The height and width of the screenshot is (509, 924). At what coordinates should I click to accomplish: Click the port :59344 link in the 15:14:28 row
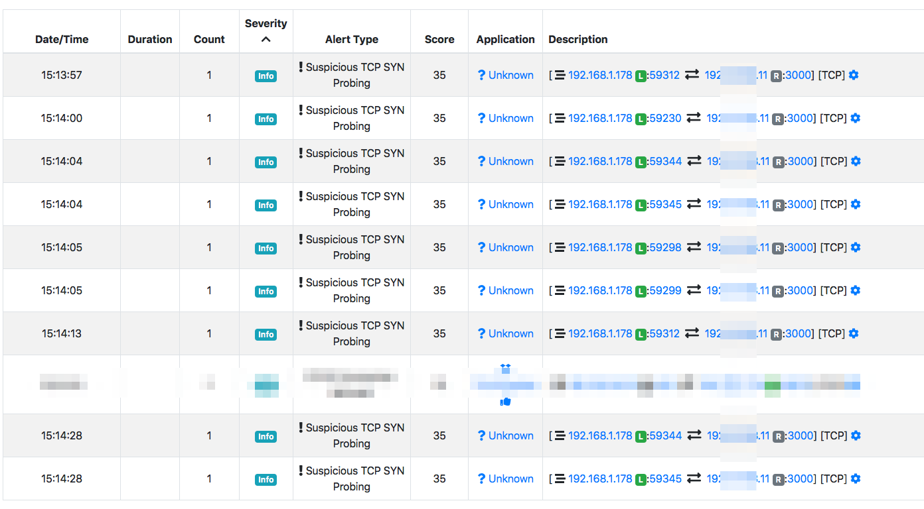click(x=664, y=435)
